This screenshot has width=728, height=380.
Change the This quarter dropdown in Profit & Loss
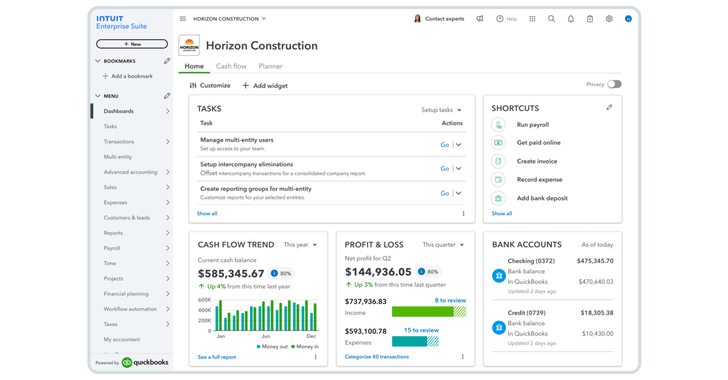[443, 244]
